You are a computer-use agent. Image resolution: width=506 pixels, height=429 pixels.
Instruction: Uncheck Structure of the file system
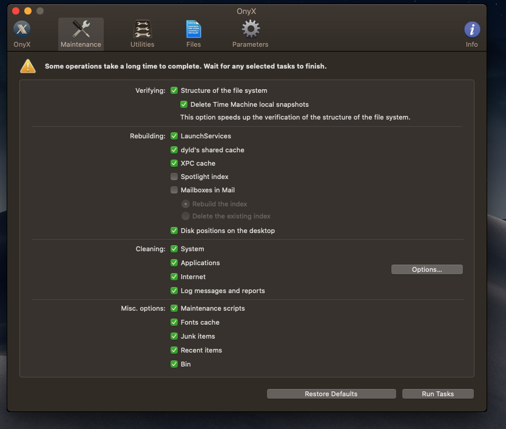(174, 90)
